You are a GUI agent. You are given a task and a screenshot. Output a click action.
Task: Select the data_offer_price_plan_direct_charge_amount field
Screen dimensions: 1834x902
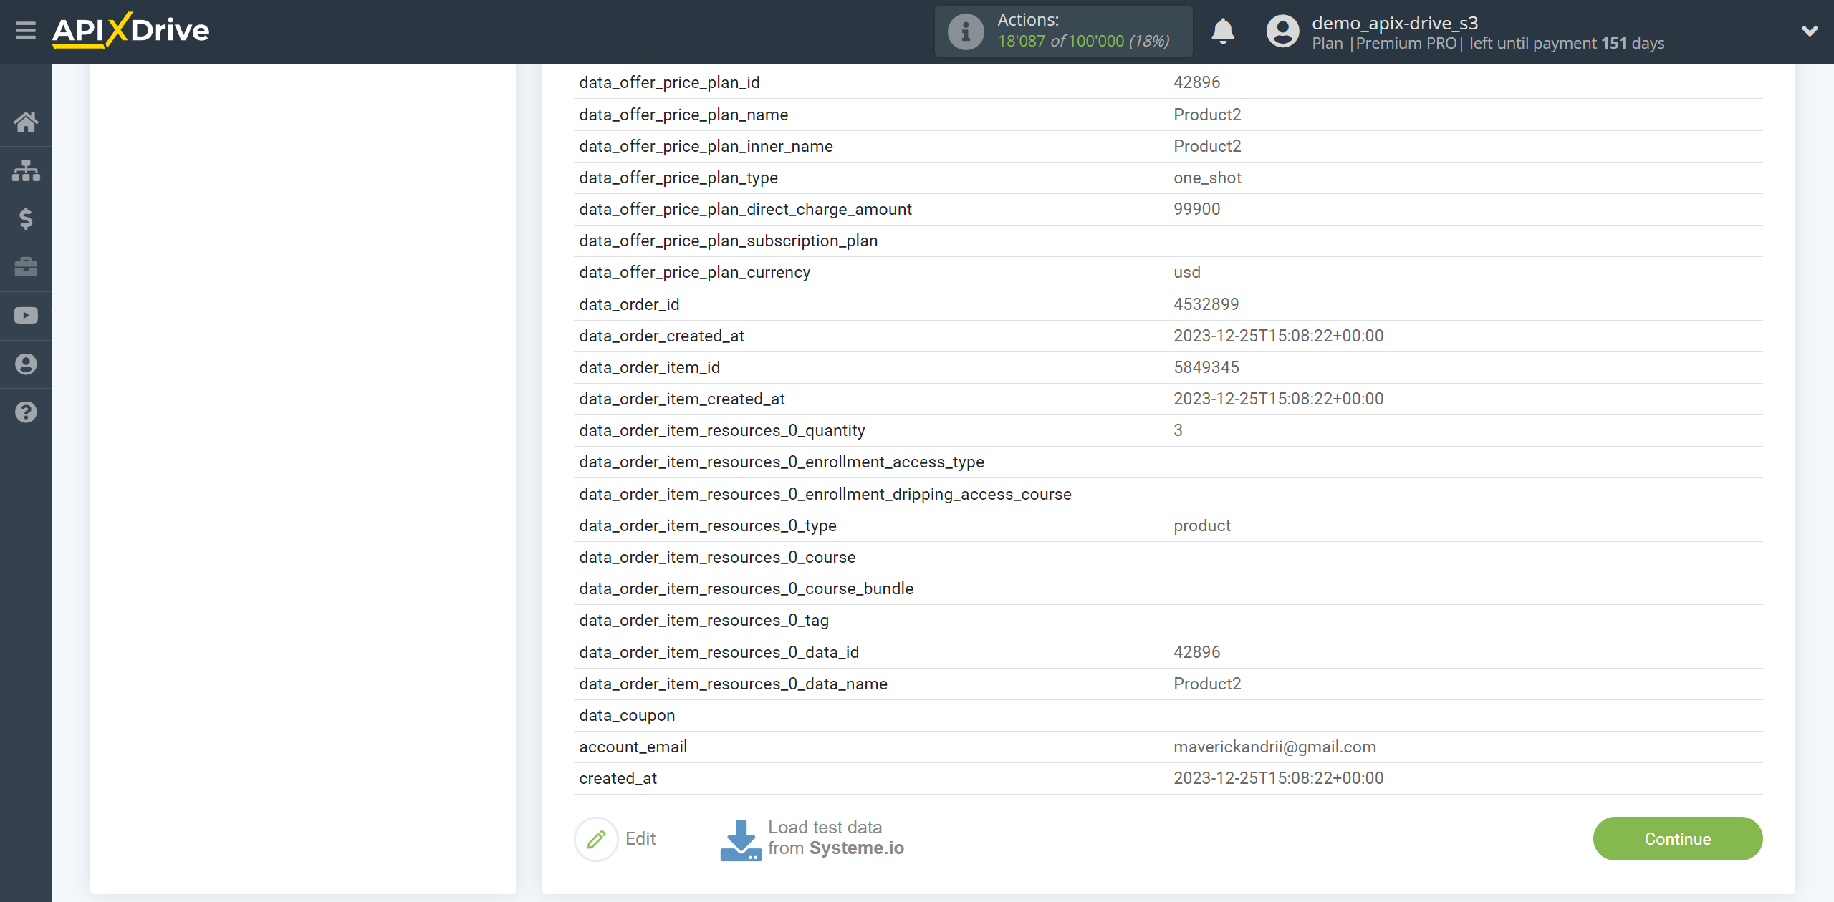pyautogui.click(x=745, y=209)
